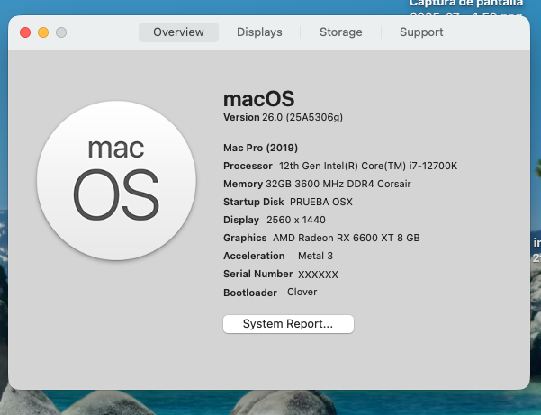Click the large macOS heading

(258, 99)
